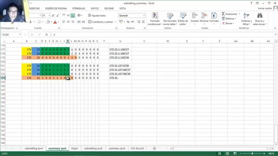Apply the thousands separator style
The width and height of the screenshot is (278, 156).
[132, 22]
